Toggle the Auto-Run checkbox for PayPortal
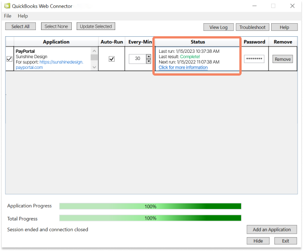The width and height of the screenshot is (303, 251). click(112, 59)
